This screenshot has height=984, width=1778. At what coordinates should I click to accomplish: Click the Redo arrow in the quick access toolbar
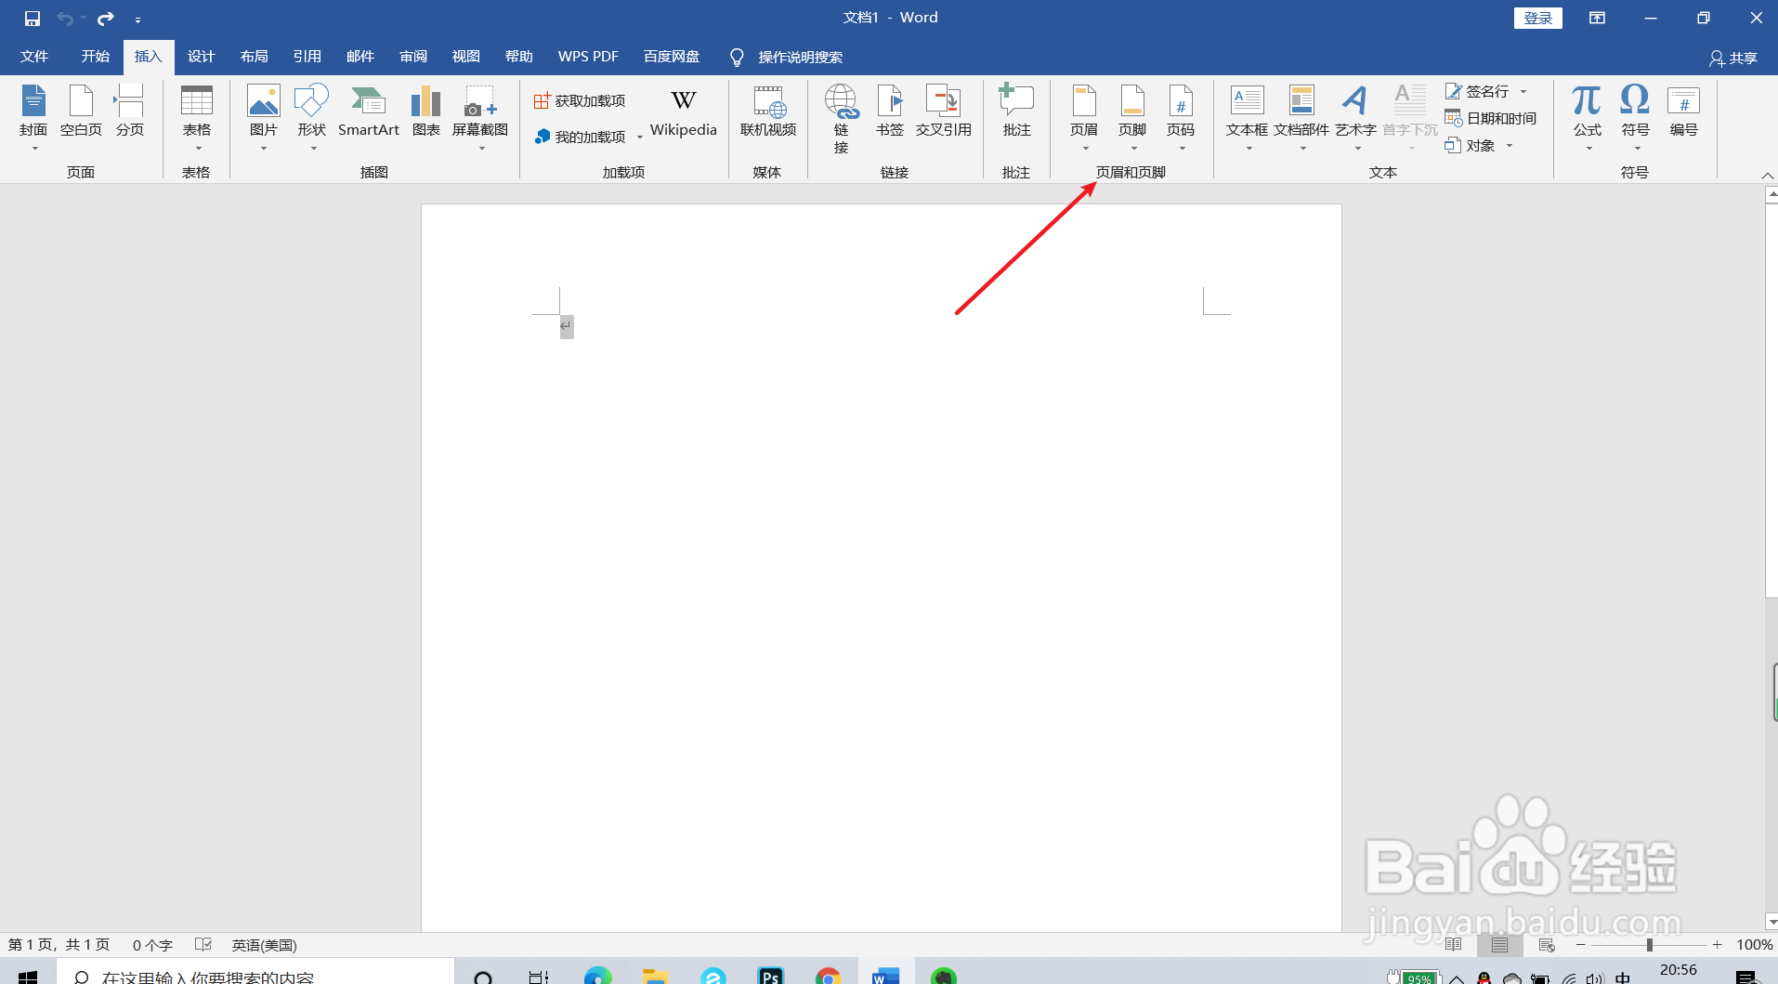tap(105, 18)
